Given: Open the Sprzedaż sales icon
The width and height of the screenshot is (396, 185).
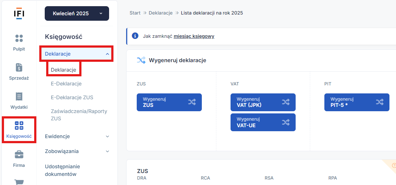Looking at the screenshot, I should click(x=19, y=67).
